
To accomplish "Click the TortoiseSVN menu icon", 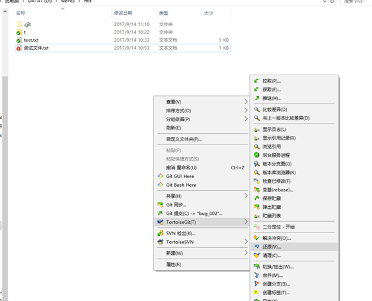I will click(x=160, y=242).
